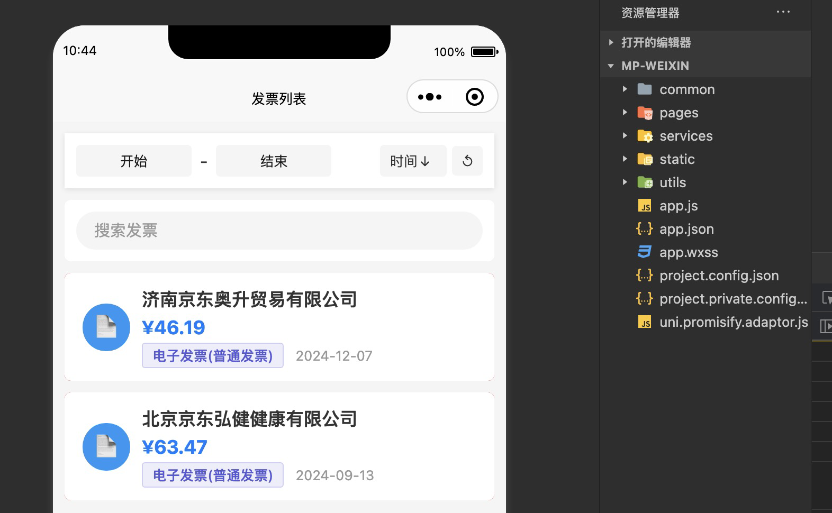This screenshot has height=513, width=832.
Task: Open the 北京京东弘健健康有限公司 invoice card
Action: (x=279, y=446)
